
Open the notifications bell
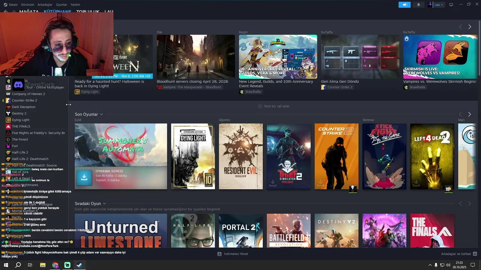[419, 4]
